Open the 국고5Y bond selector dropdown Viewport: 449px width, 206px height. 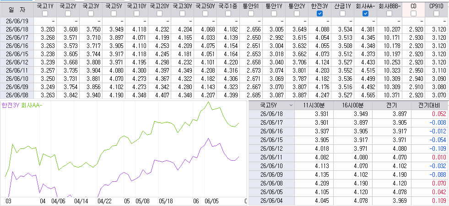[x=291, y=105]
